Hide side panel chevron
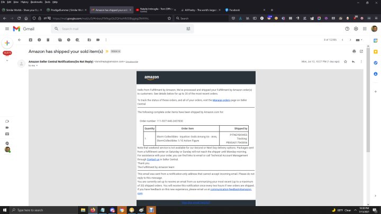 (x=375, y=196)
